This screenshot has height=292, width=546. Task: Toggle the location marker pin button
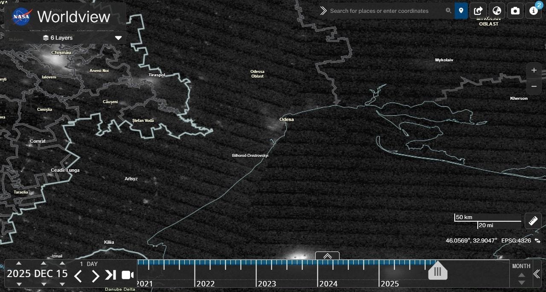click(461, 11)
